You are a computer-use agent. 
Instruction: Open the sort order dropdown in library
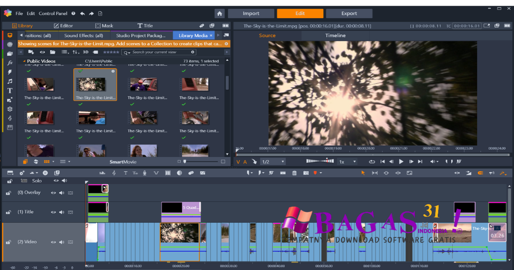(x=76, y=52)
